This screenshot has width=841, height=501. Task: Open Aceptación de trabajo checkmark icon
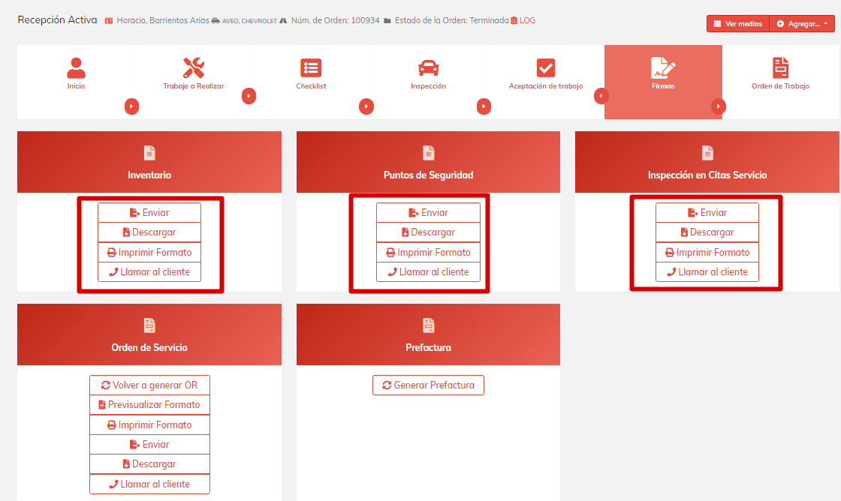tap(546, 68)
